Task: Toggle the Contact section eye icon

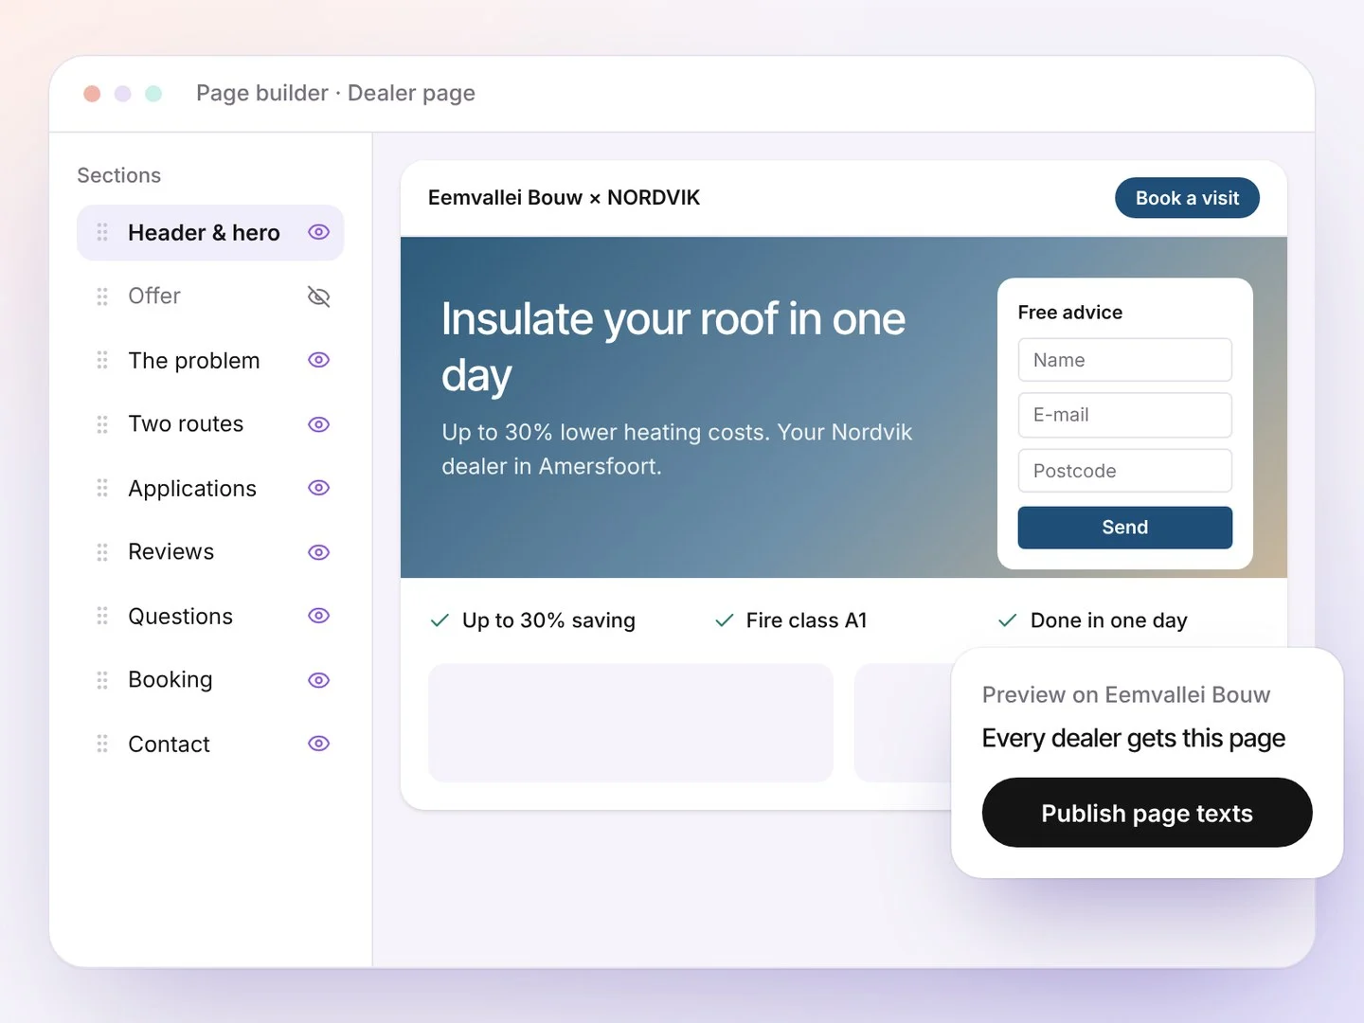Action: [x=319, y=744]
